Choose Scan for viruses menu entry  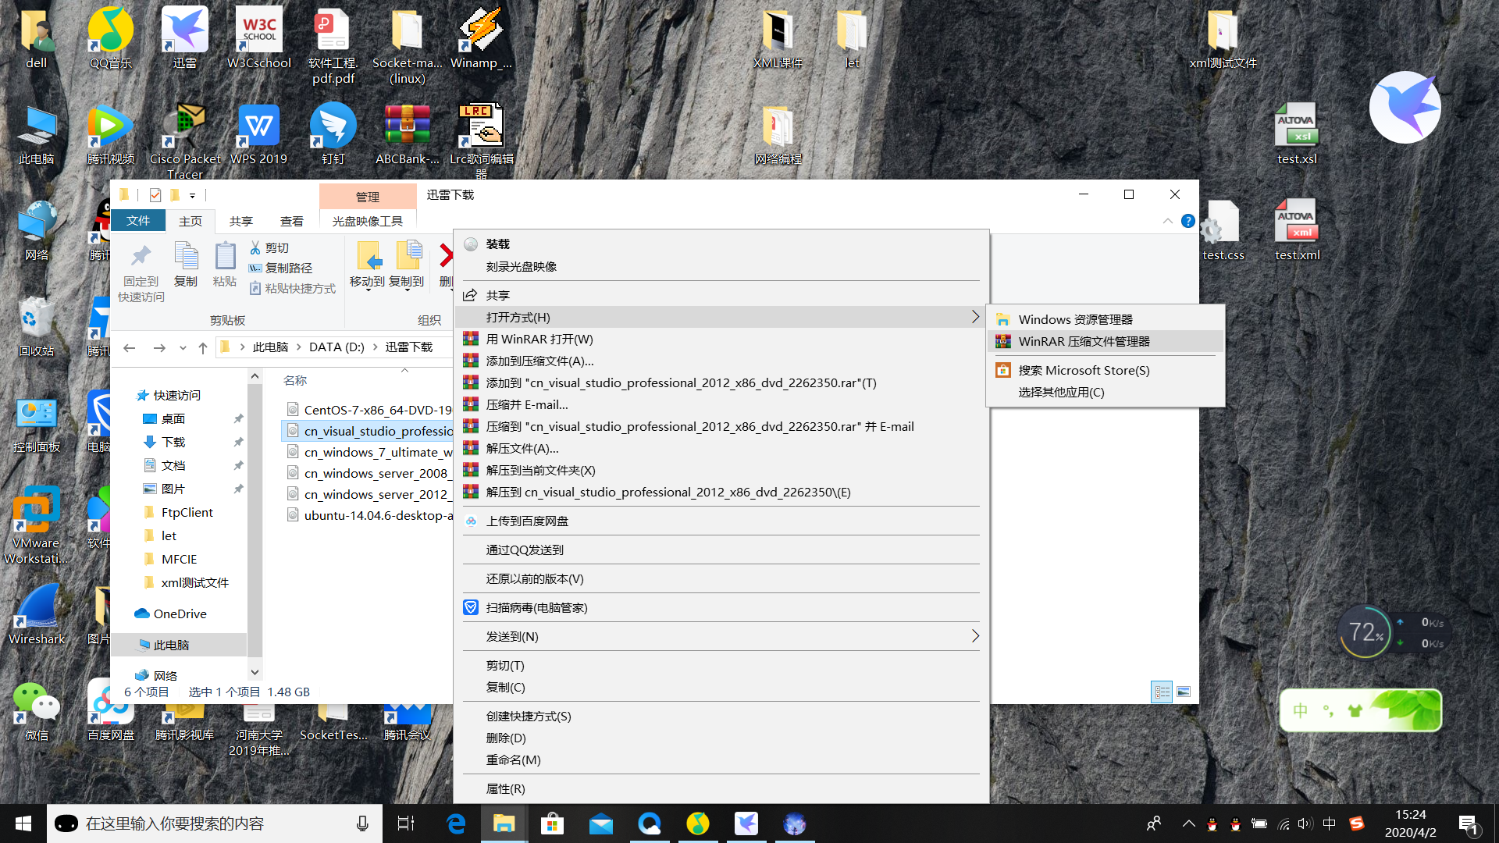(x=536, y=607)
